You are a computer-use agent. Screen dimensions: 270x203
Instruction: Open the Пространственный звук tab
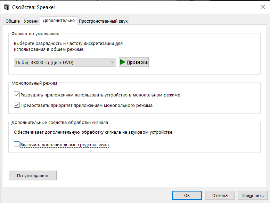coord(103,21)
